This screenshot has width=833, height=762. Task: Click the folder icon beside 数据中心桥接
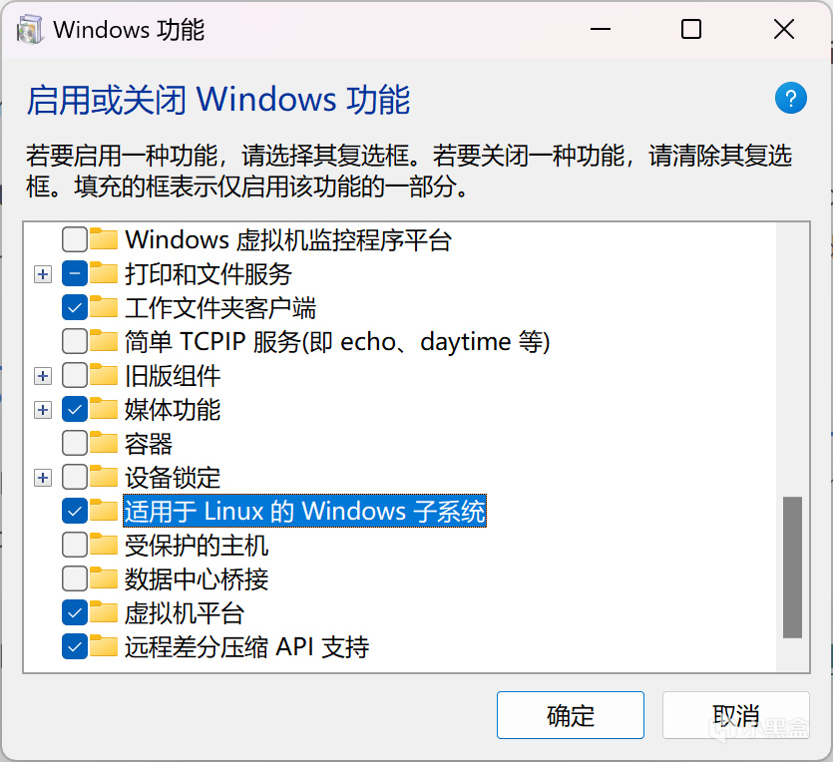coord(104,578)
